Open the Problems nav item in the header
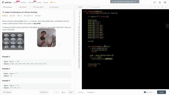 (23, 2)
